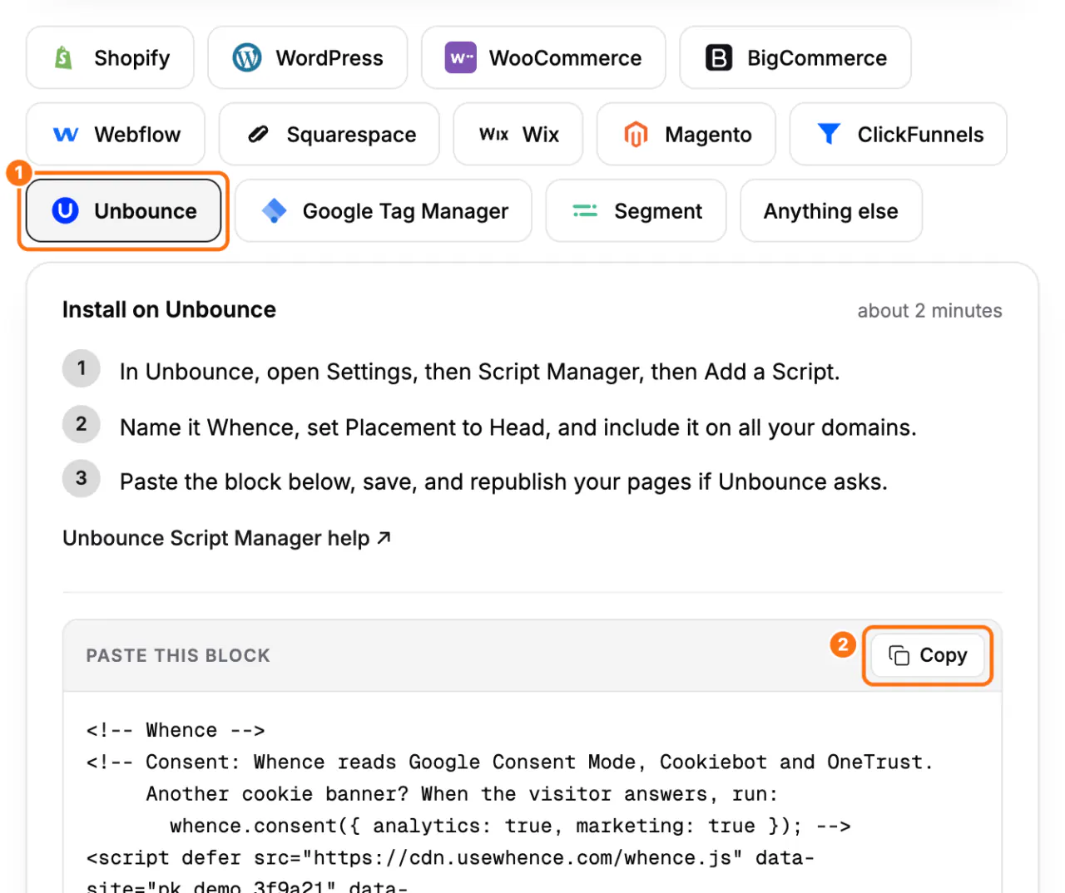
Task: Click the copy icon in code block header
Action: tap(899, 655)
